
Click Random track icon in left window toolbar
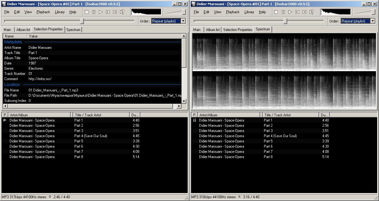point(122,12)
